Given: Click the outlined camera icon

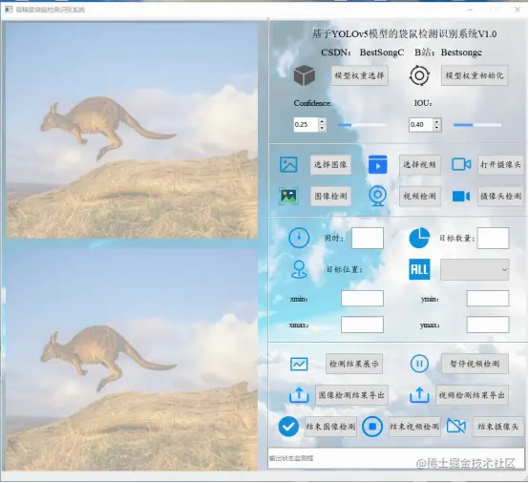Looking at the screenshot, I should [461, 164].
